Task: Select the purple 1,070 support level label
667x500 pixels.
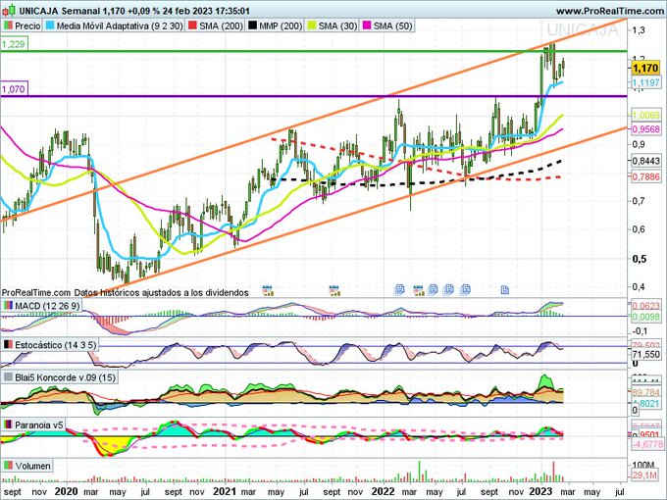Action: [x=14, y=89]
